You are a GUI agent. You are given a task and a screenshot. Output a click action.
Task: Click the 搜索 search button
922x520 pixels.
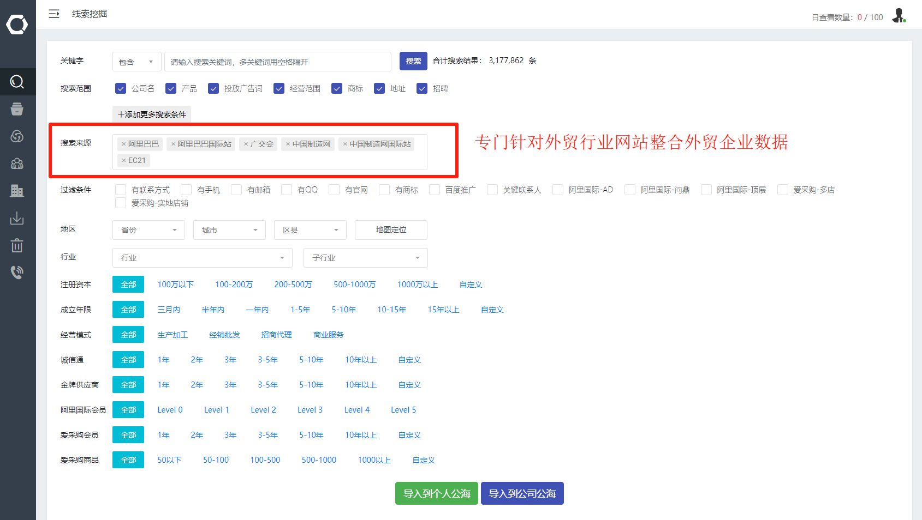pos(413,61)
